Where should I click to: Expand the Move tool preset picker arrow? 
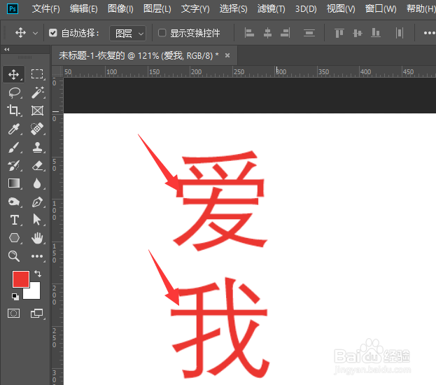(x=35, y=34)
